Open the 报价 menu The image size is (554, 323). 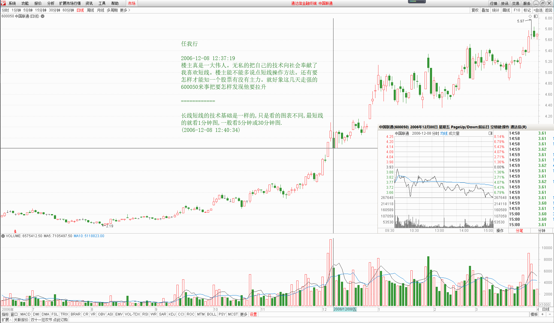tap(38, 3)
